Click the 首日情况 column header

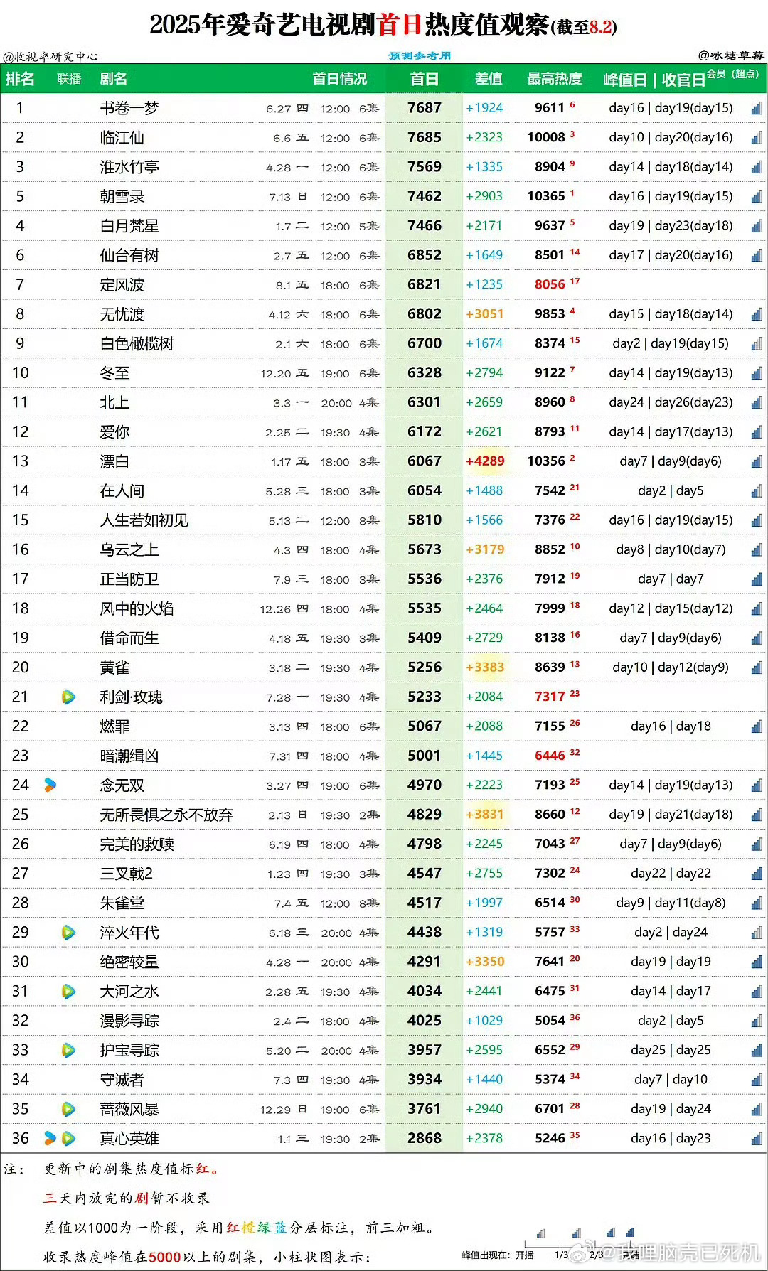tap(340, 79)
